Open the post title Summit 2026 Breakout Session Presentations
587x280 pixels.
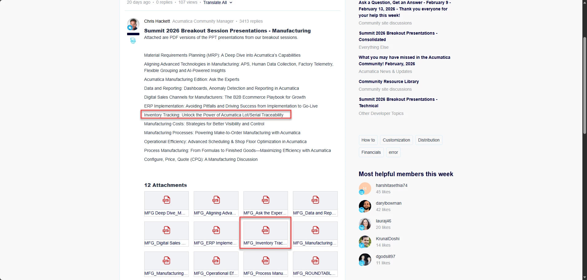[x=227, y=31]
